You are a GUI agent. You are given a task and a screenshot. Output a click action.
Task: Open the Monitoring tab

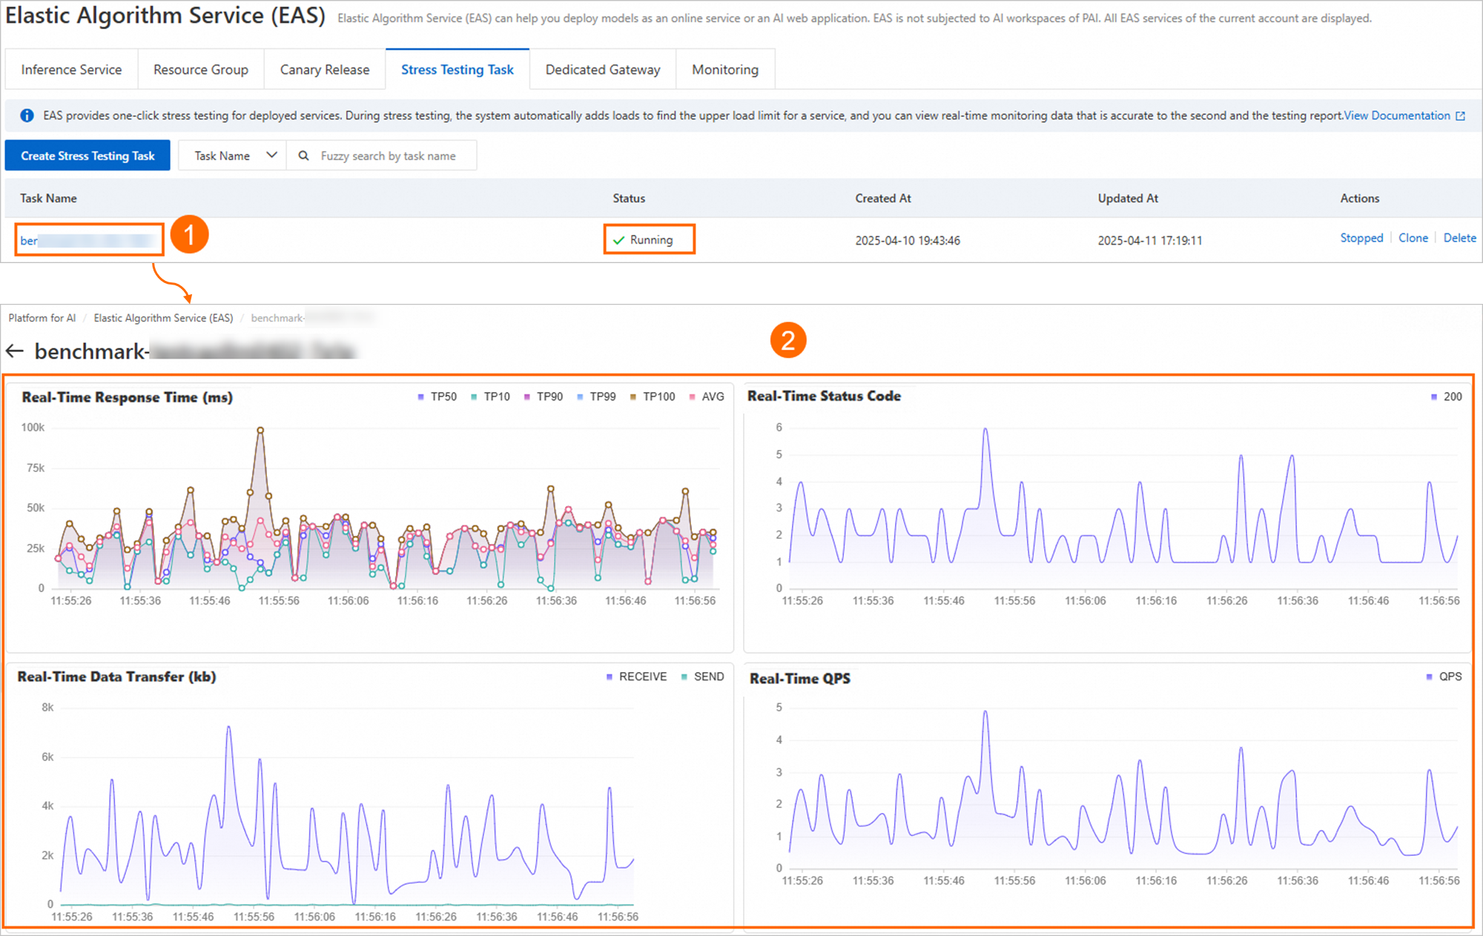(724, 70)
